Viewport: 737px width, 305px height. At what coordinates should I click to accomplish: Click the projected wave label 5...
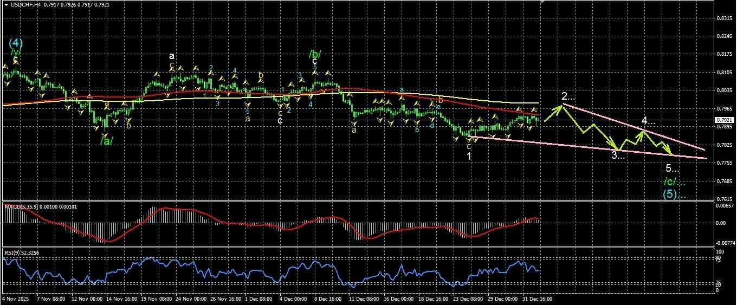click(672, 167)
